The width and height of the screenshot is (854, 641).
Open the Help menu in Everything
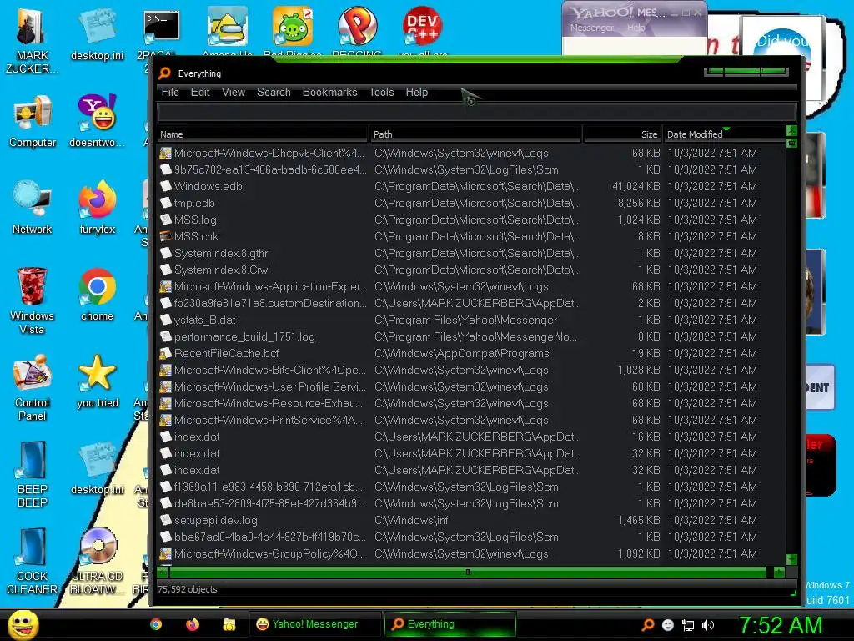(x=417, y=92)
